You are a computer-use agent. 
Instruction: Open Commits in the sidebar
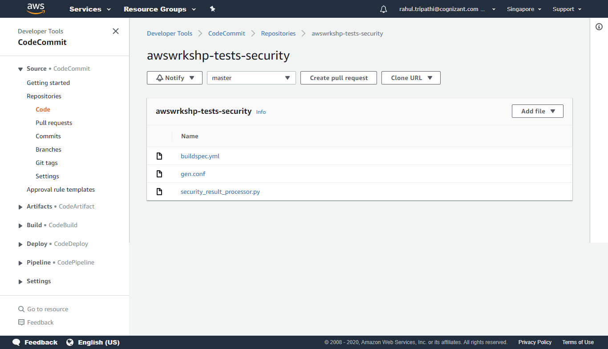pyautogui.click(x=48, y=136)
